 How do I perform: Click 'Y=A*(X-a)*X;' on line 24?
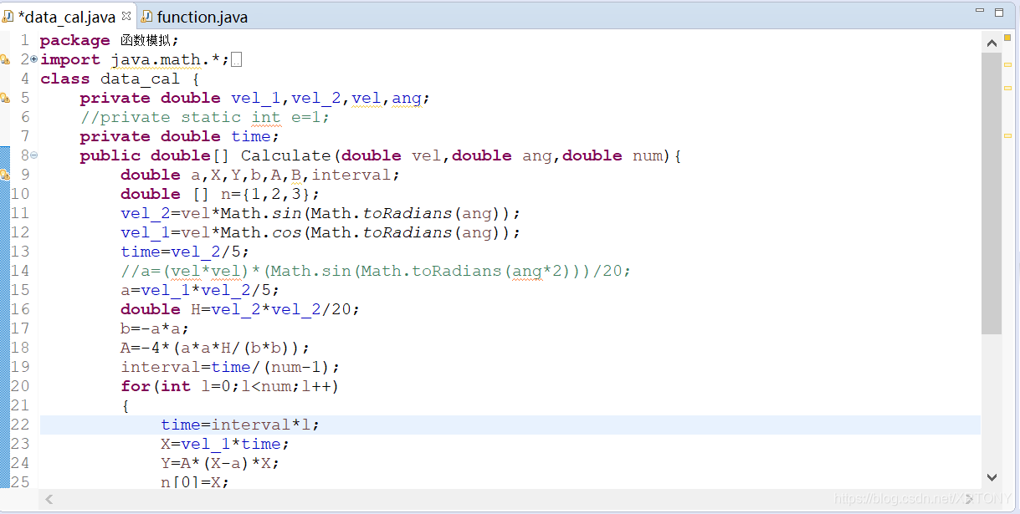(x=220, y=463)
